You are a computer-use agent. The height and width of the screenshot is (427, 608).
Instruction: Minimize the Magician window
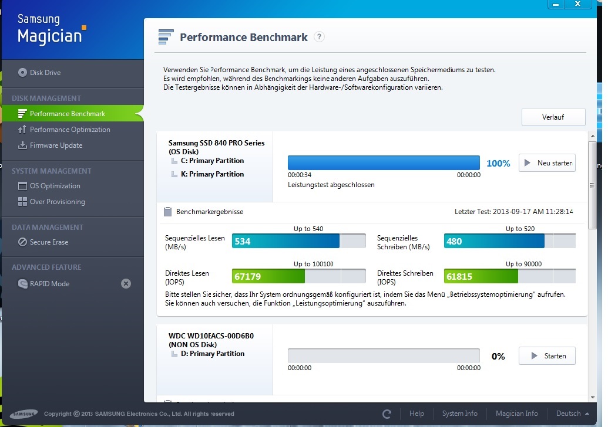coord(555,4)
